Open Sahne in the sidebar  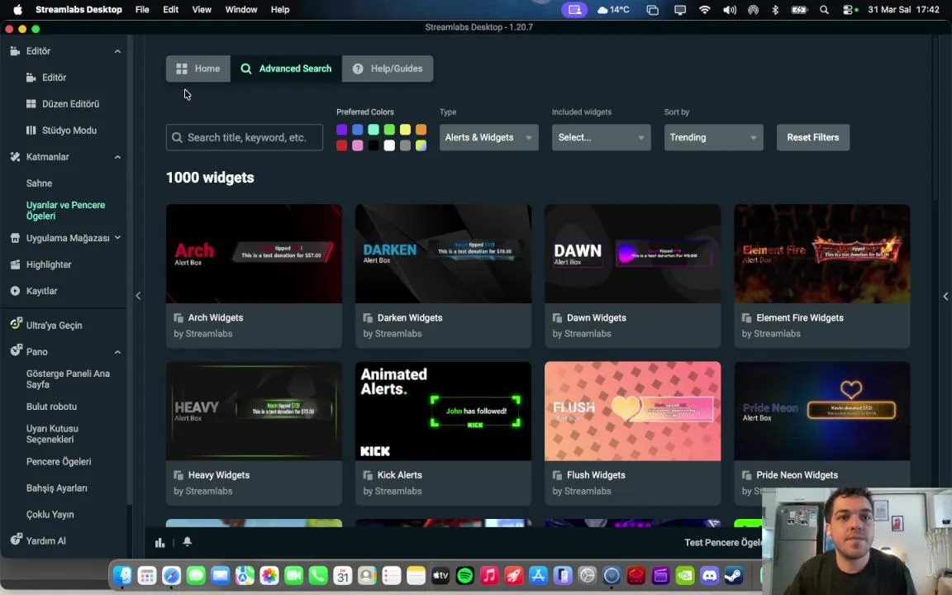[40, 183]
